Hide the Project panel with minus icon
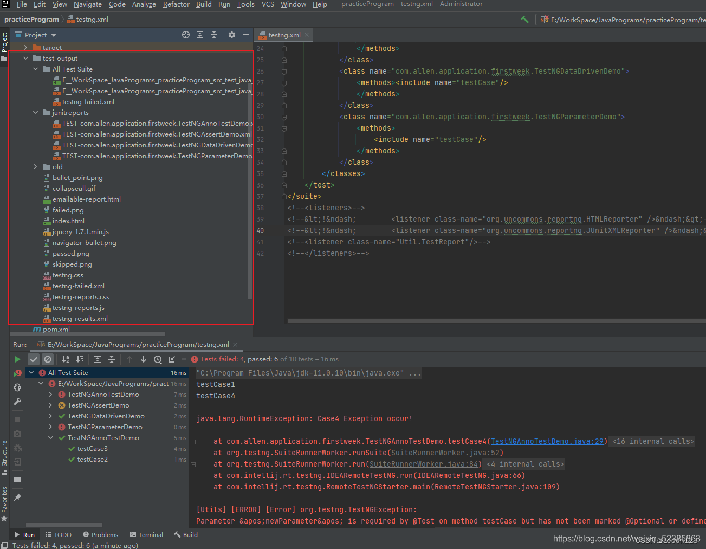706x549 pixels. pos(246,35)
